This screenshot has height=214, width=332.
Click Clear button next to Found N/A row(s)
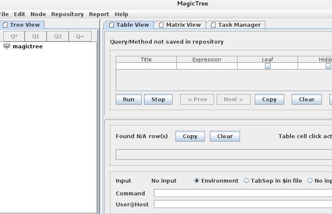225,136
